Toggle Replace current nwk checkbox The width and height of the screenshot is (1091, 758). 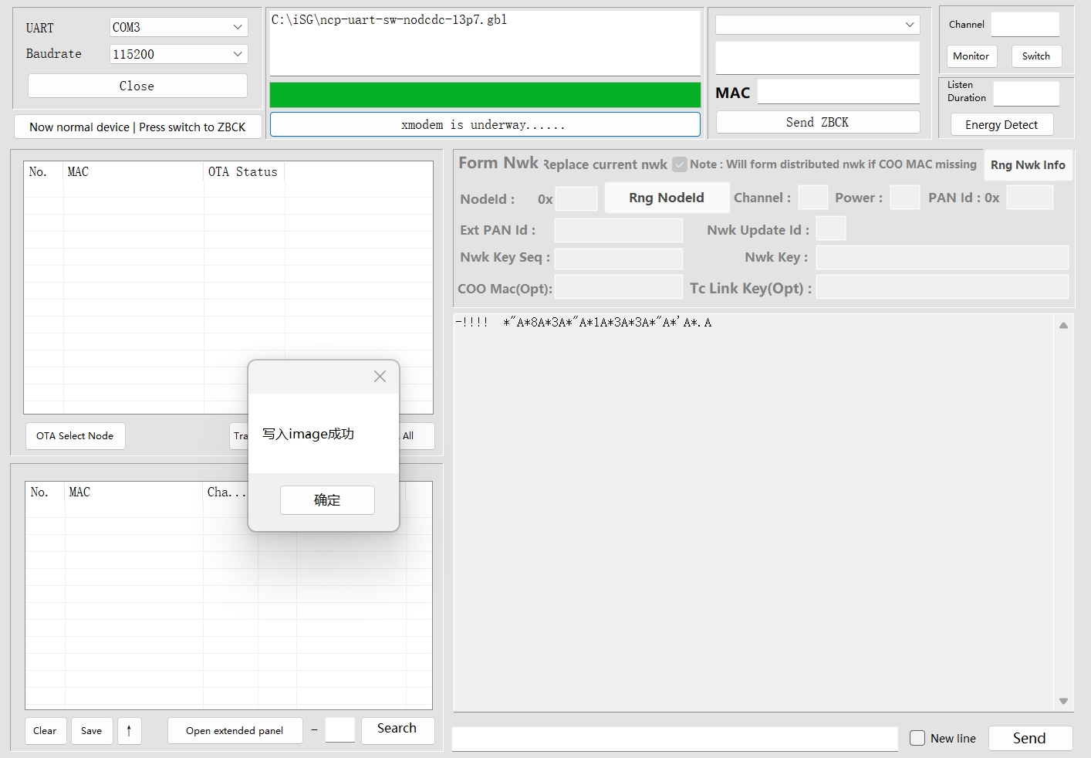679,164
